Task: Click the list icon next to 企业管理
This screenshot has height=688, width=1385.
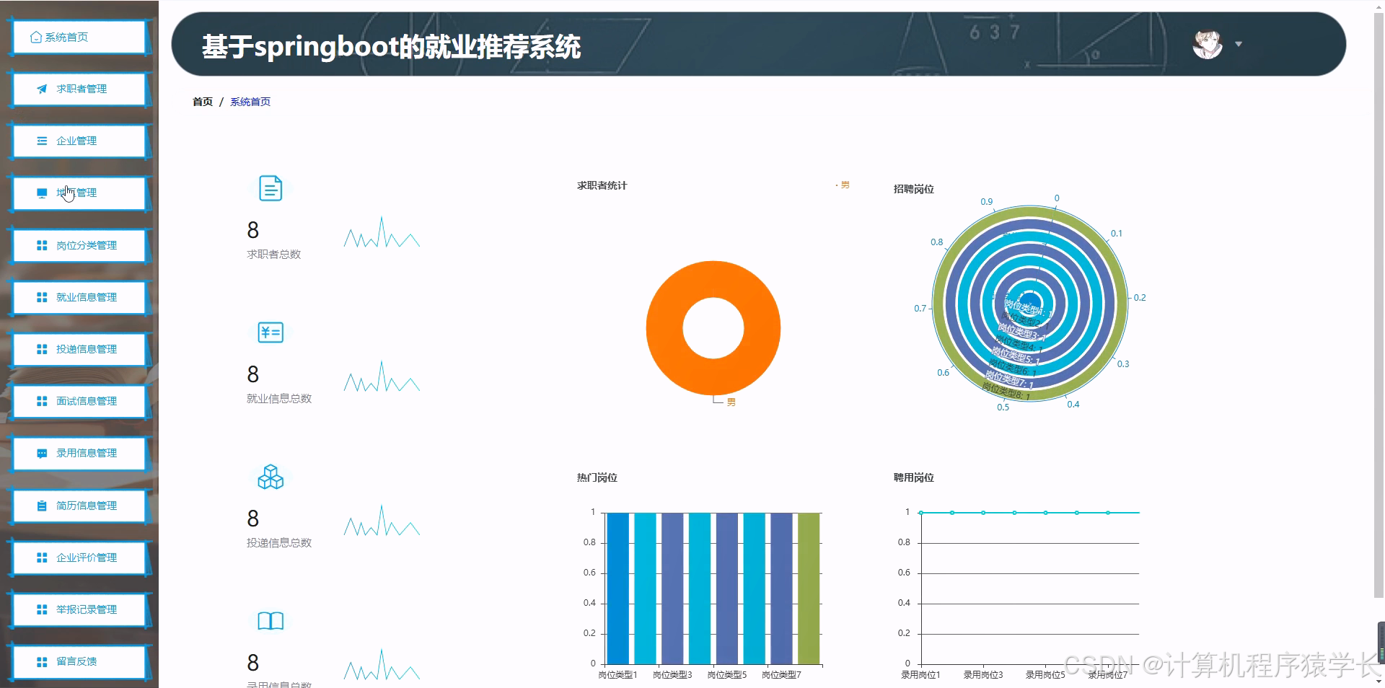Action: [x=42, y=141]
